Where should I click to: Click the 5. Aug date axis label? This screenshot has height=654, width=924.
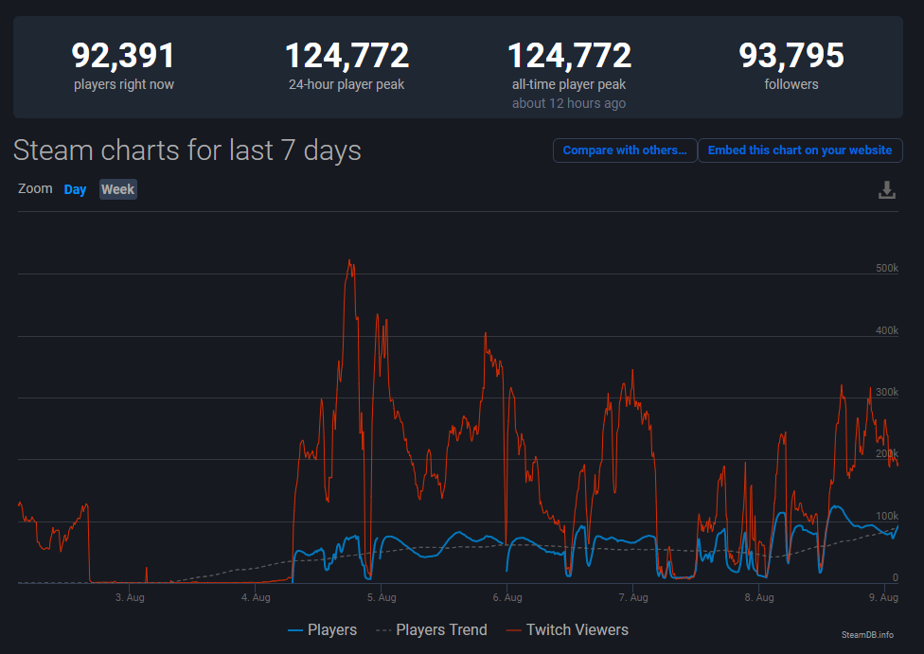[381, 597]
